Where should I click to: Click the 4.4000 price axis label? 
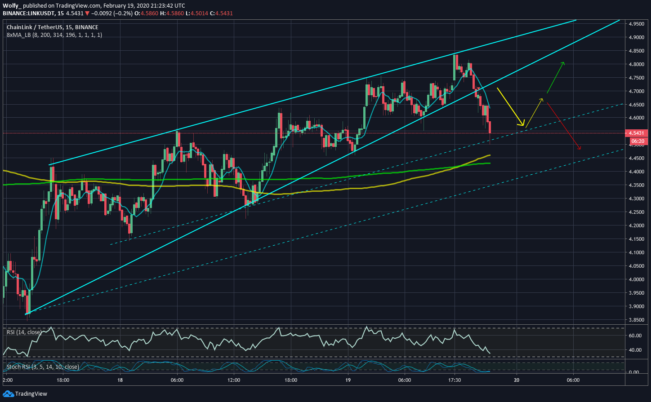tap(638, 172)
